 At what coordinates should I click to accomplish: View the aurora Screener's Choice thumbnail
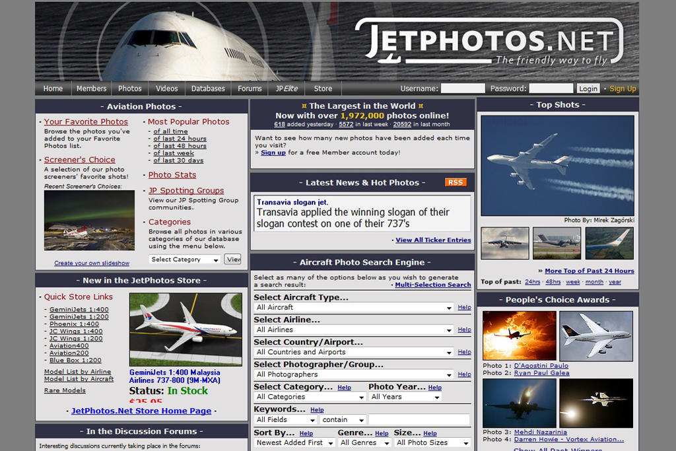click(x=89, y=221)
